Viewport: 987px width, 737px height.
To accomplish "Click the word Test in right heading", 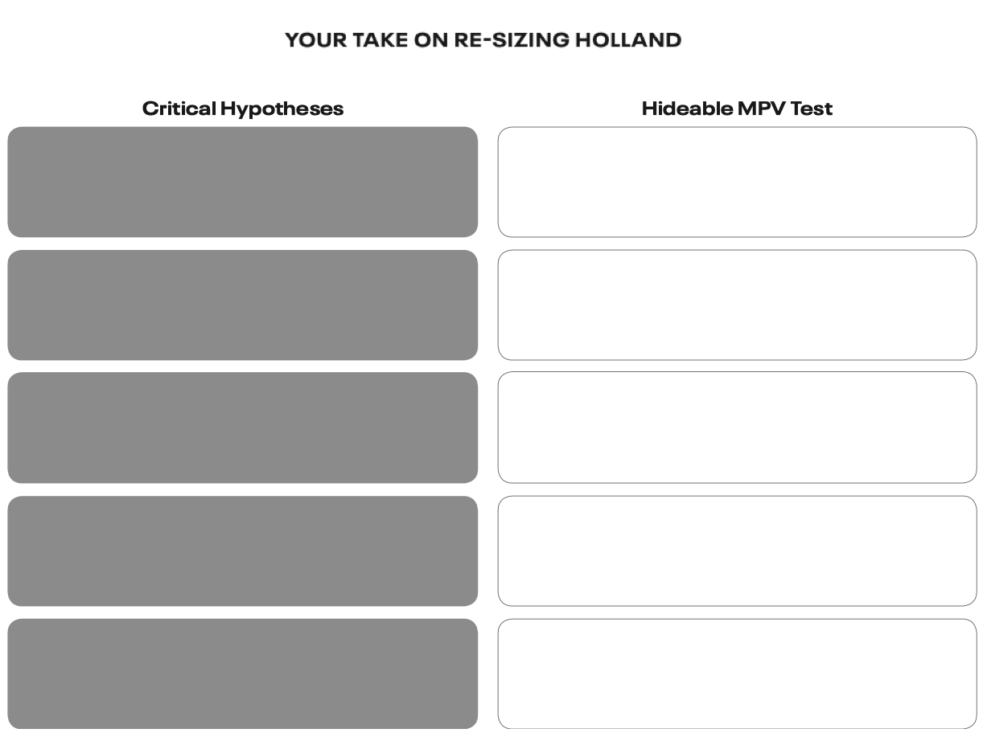I will (812, 109).
